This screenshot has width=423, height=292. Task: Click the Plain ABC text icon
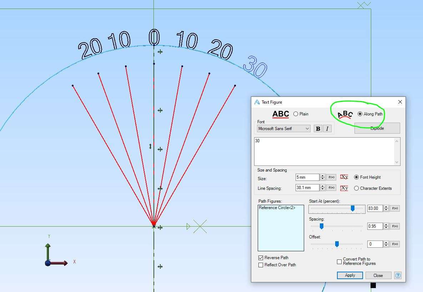[x=281, y=114]
